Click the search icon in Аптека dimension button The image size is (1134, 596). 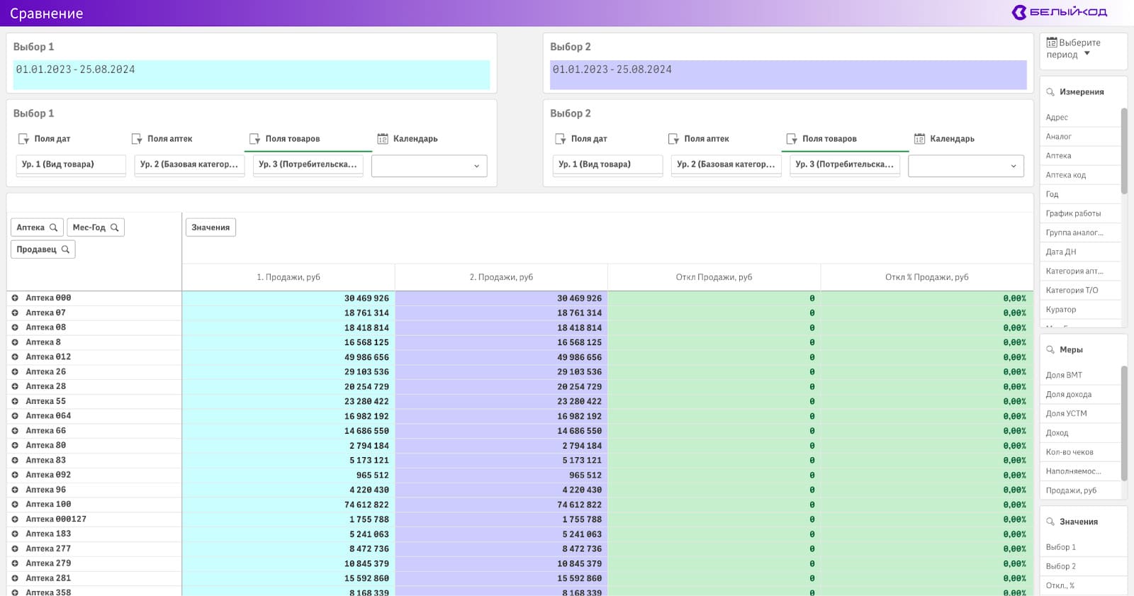click(53, 227)
